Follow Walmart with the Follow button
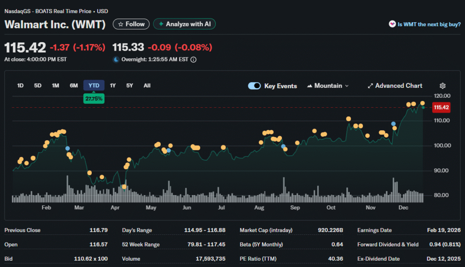The height and width of the screenshot is (267, 465). [x=131, y=24]
